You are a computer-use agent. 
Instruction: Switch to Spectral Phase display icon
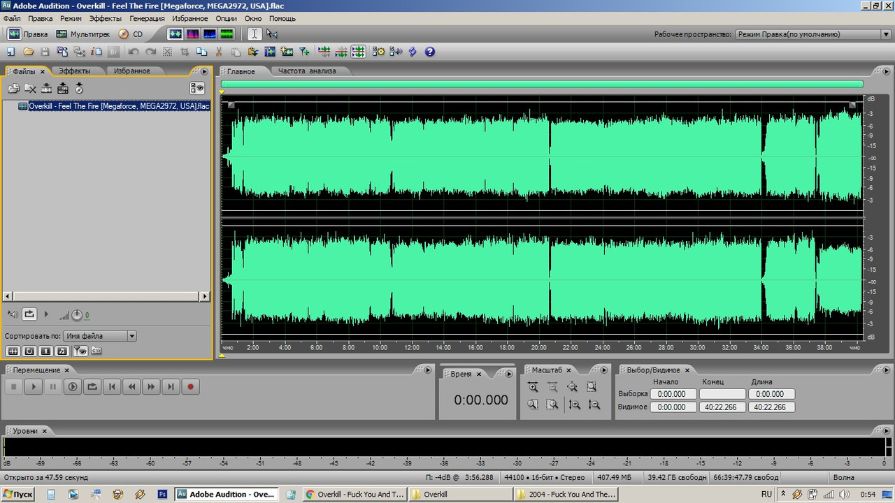click(x=227, y=34)
